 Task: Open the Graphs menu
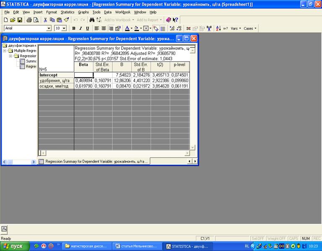[83, 12]
